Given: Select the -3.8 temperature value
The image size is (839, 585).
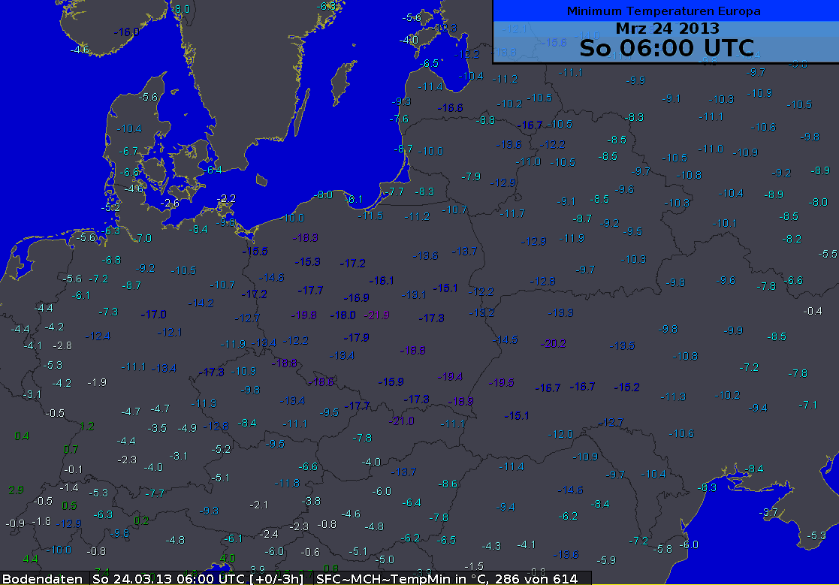Looking at the screenshot, I should click(x=311, y=501).
